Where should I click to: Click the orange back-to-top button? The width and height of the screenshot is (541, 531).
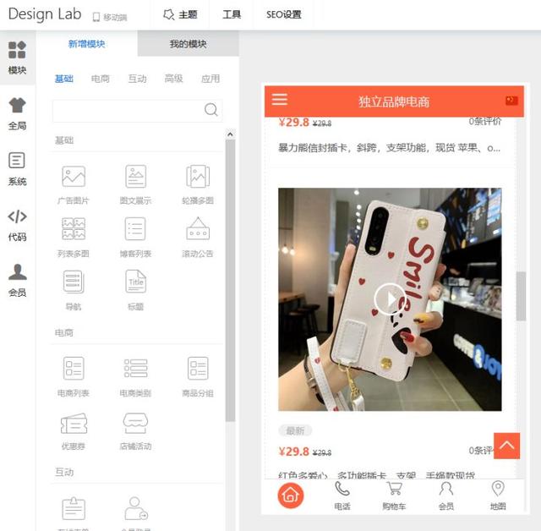point(506,446)
